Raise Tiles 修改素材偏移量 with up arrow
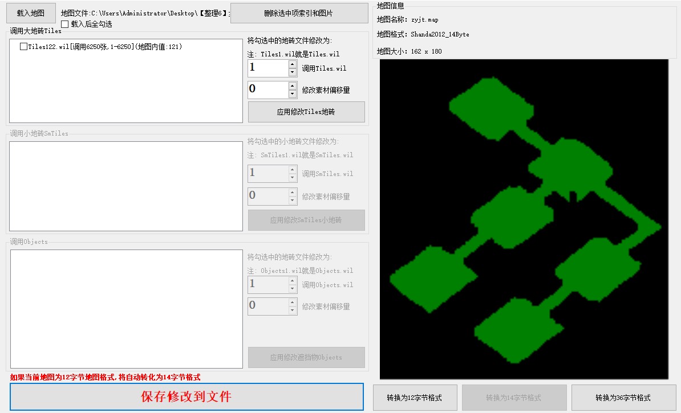This screenshot has width=681, height=413. tap(293, 85)
